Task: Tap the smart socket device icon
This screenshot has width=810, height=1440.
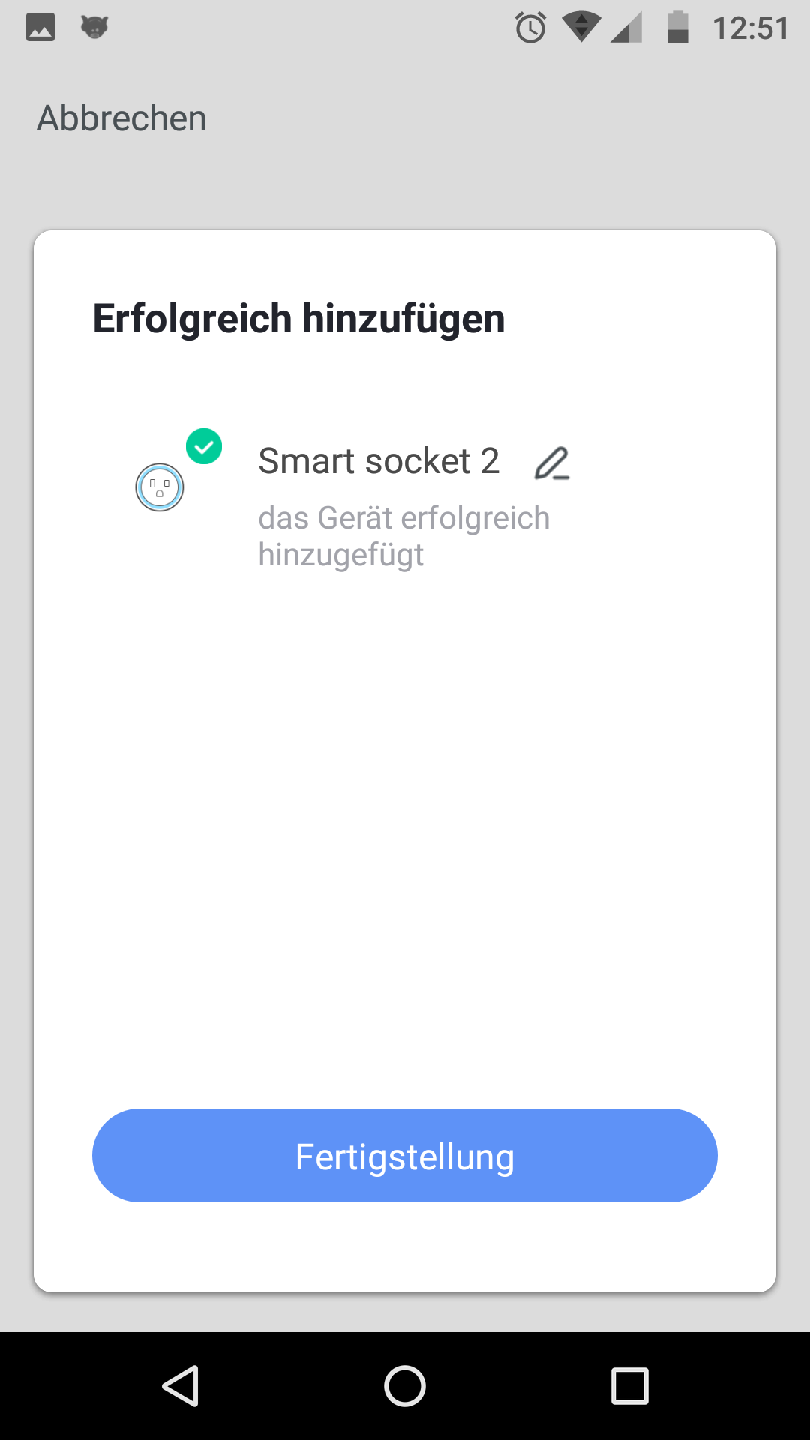Action: pos(160,487)
